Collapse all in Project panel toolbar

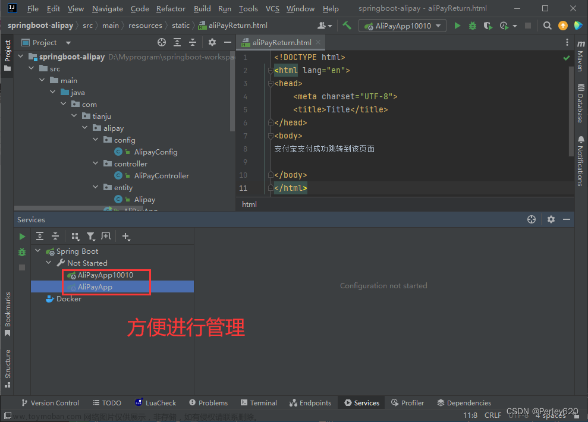[193, 42]
